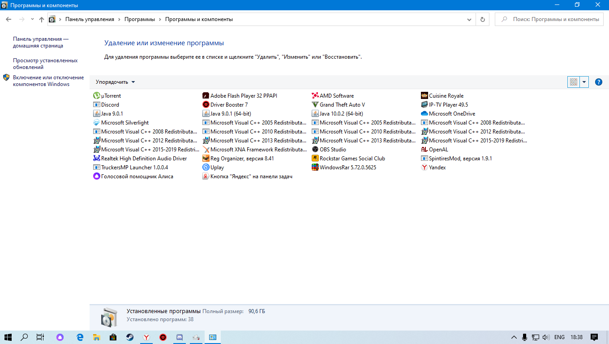
Task: Select the Discord entry
Action: (106, 104)
